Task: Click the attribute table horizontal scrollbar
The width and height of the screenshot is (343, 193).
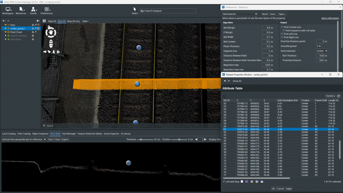Action: [x=256, y=178]
